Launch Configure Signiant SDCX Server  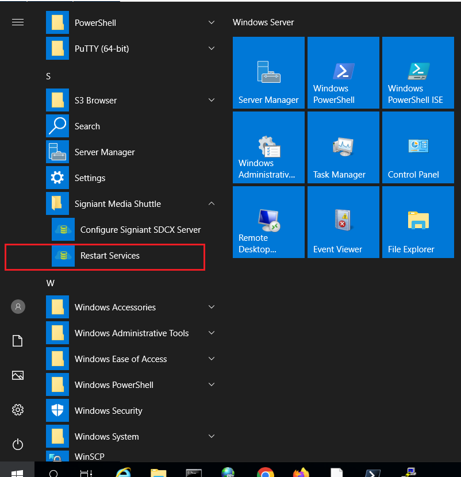point(140,230)
